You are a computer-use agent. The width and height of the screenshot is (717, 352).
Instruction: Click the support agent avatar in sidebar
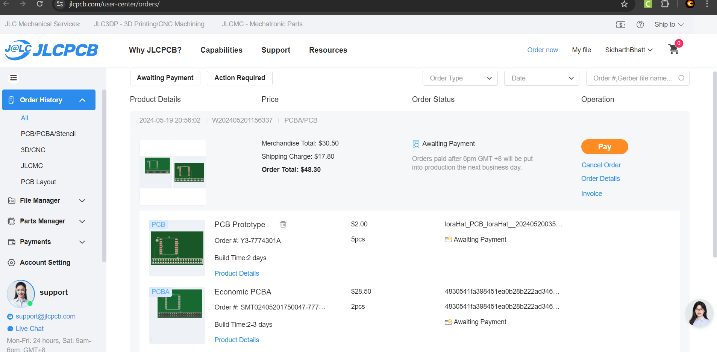tap(21, 294)
